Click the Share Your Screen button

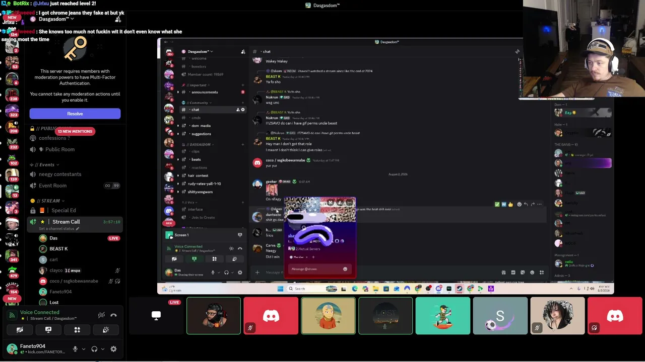[48, 330]
